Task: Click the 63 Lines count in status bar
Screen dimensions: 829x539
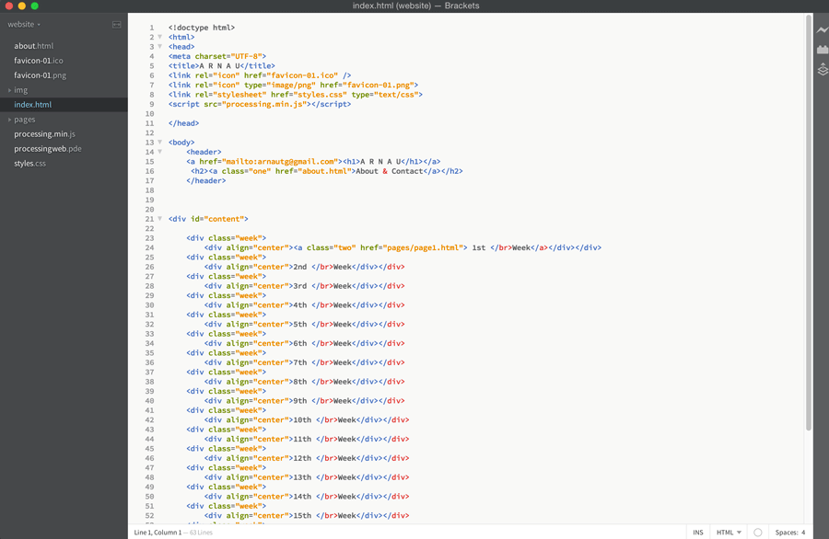Action: tap(201, 533)
